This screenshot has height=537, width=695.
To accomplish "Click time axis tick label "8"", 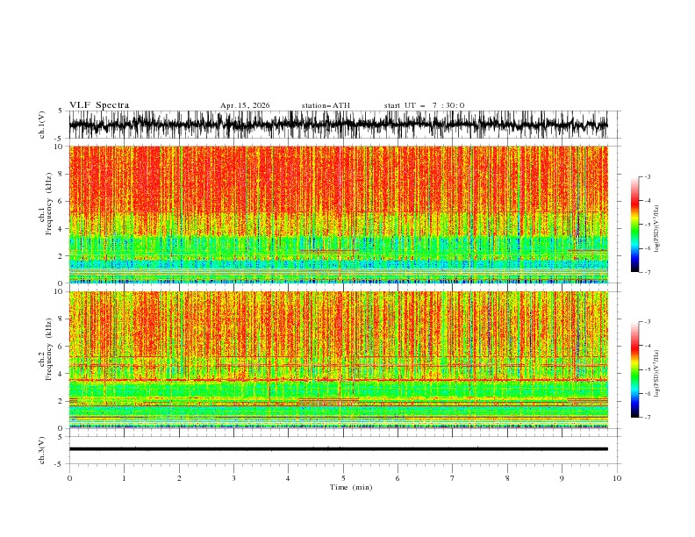I will [x=507, y=478].
